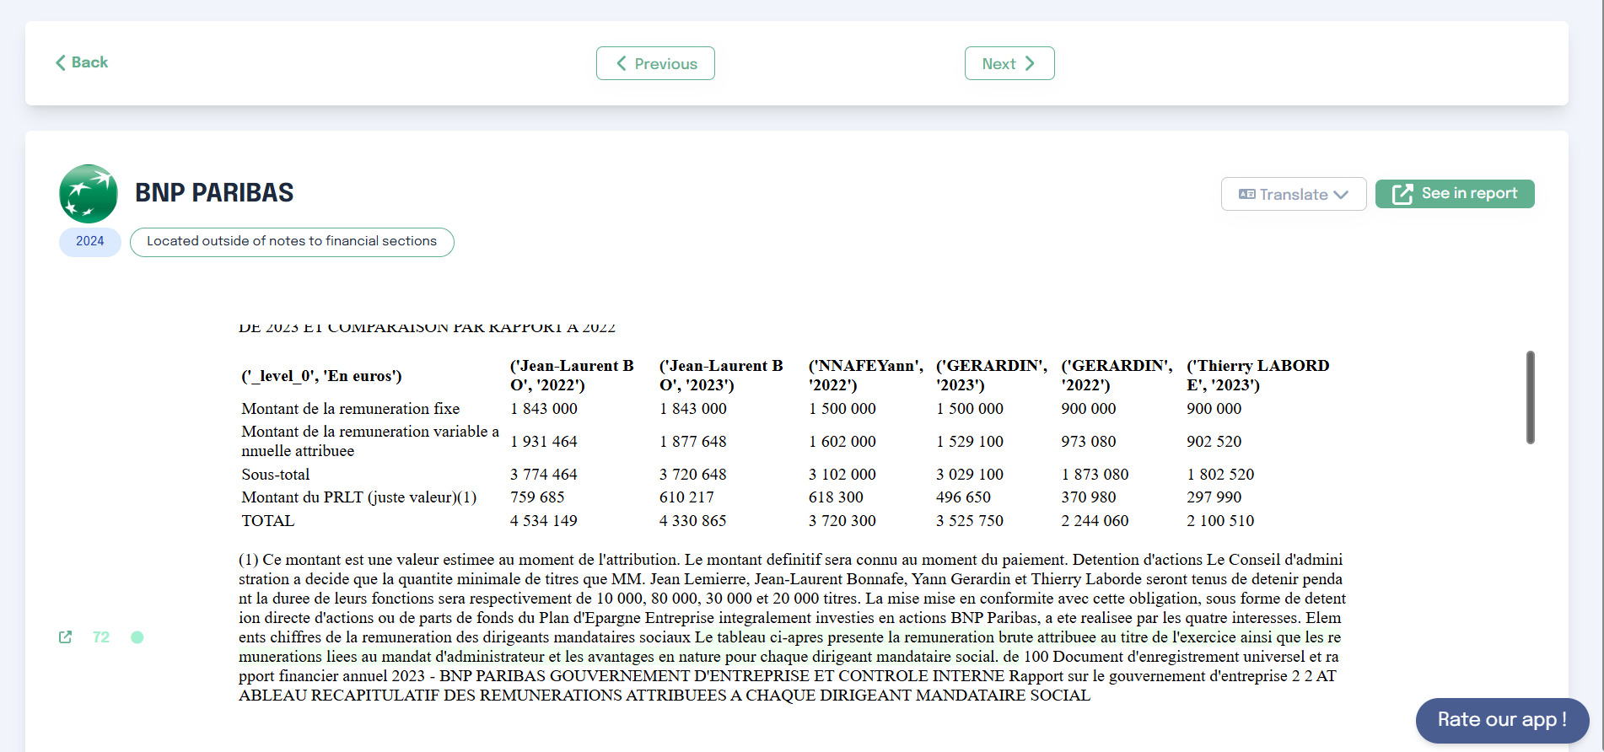Open the external link icon beside 72
This screenshot has height=752, width=1604.
coord(65,637)
